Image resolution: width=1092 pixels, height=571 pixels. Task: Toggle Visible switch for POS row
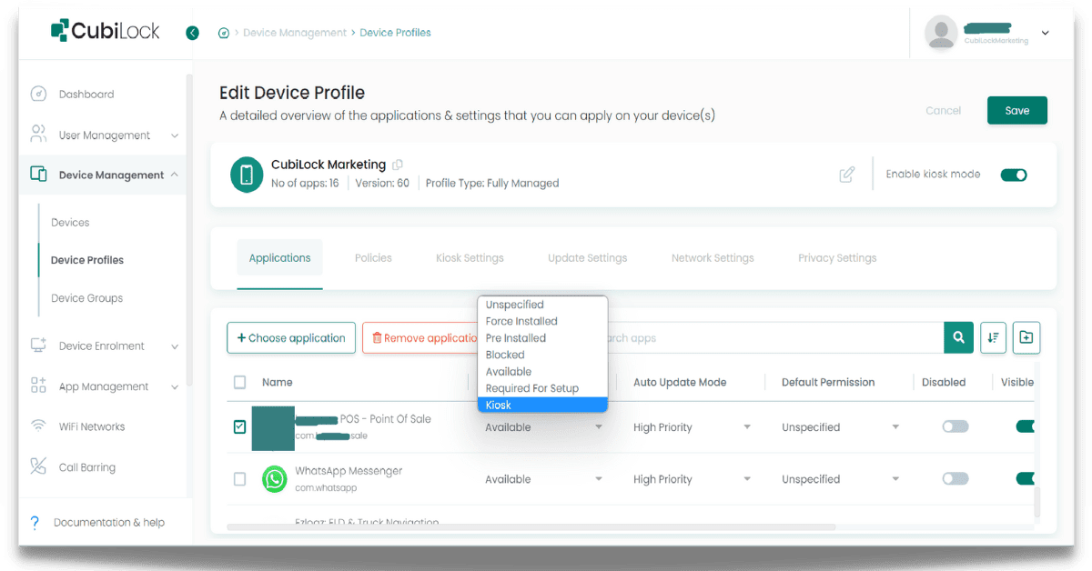(x=1026, y=426)
